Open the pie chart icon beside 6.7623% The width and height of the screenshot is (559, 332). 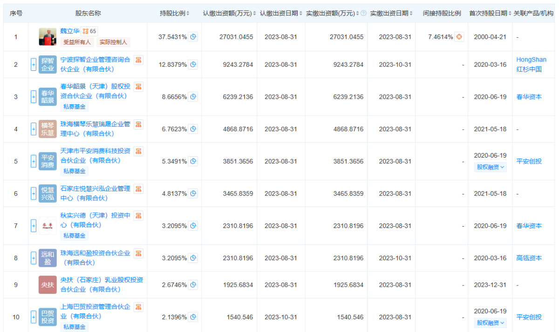coord(193,129)
